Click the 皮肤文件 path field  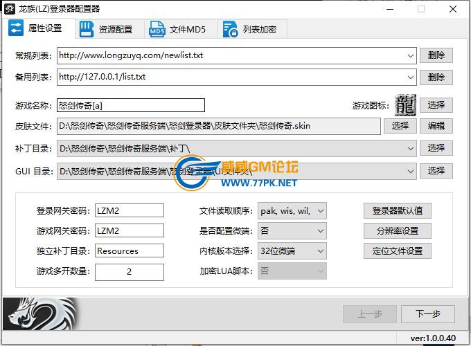click(x=219, y=126)
